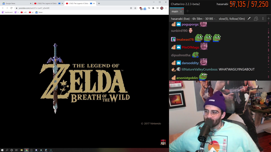
Task: Open the Chrome extensions puzzle icon
Action: [153, 8]
